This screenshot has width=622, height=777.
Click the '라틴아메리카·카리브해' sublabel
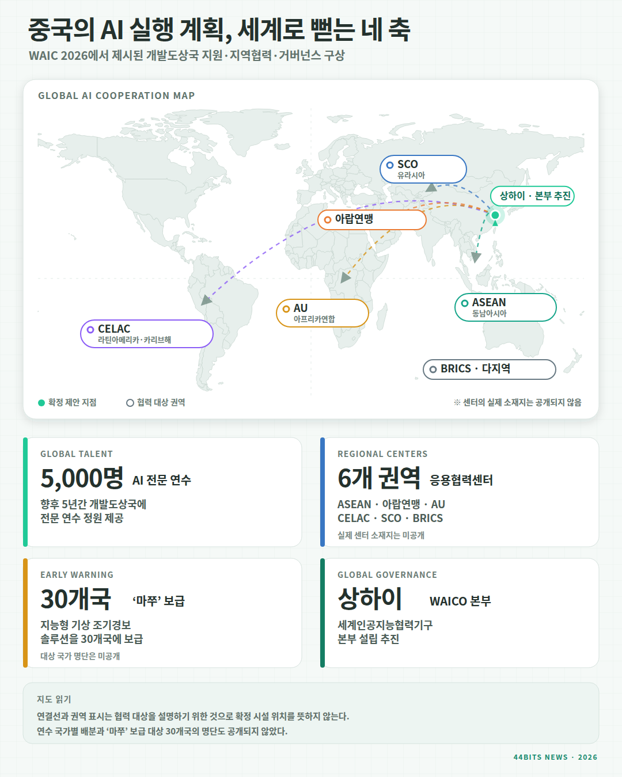click(134, 340)
